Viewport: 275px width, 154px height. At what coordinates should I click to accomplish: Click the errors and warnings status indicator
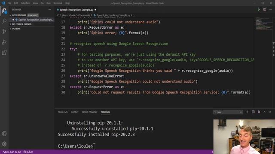[28, 152]
